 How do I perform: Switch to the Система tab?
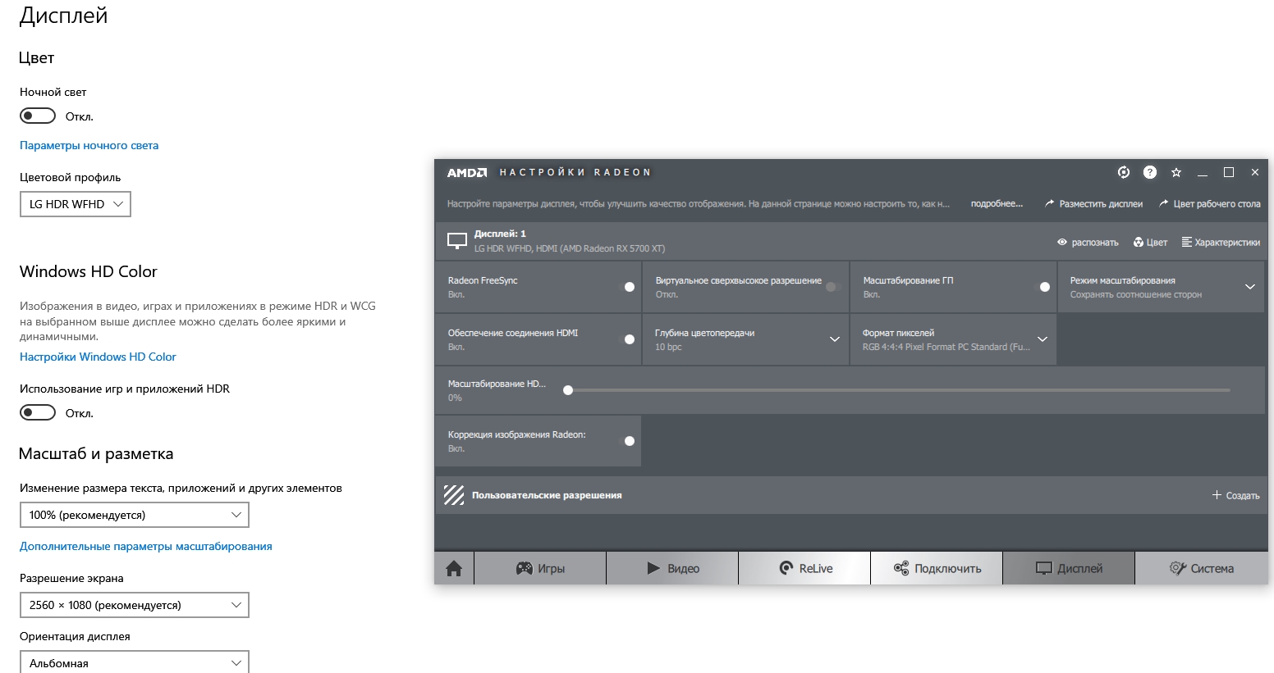tap(1201, 568)
